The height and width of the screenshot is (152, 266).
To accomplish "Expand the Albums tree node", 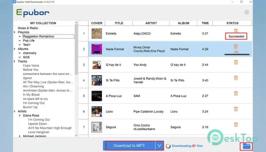I will tap(14, 49).
